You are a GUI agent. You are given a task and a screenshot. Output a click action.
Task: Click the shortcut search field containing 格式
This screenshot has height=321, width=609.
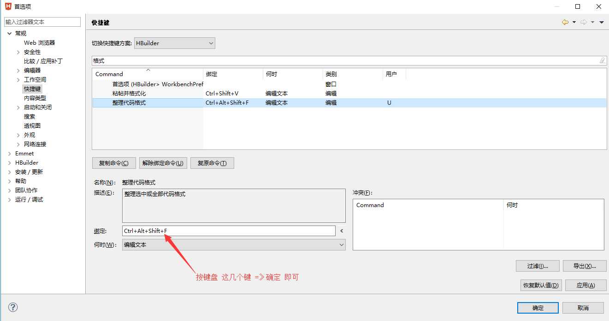point(349,60)
